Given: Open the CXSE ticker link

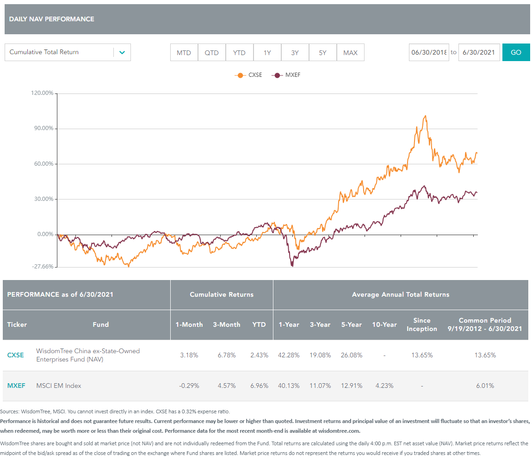Looking at the screenshot, I should [x=16, y=355].
